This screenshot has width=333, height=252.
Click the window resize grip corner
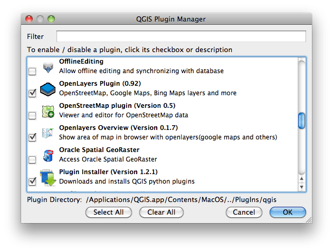309,220
